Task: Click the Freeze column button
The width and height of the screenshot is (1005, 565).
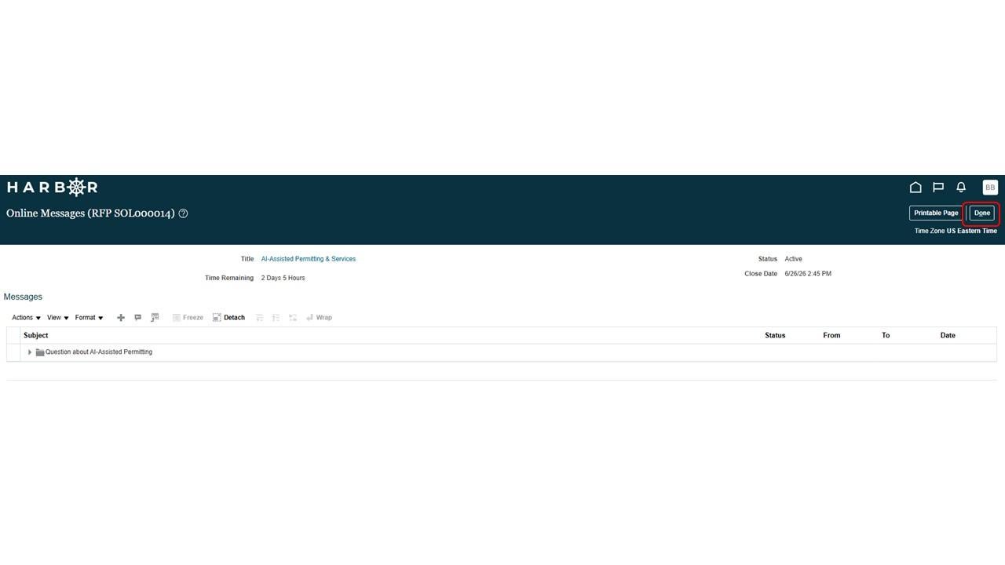Action: (188, 318)
